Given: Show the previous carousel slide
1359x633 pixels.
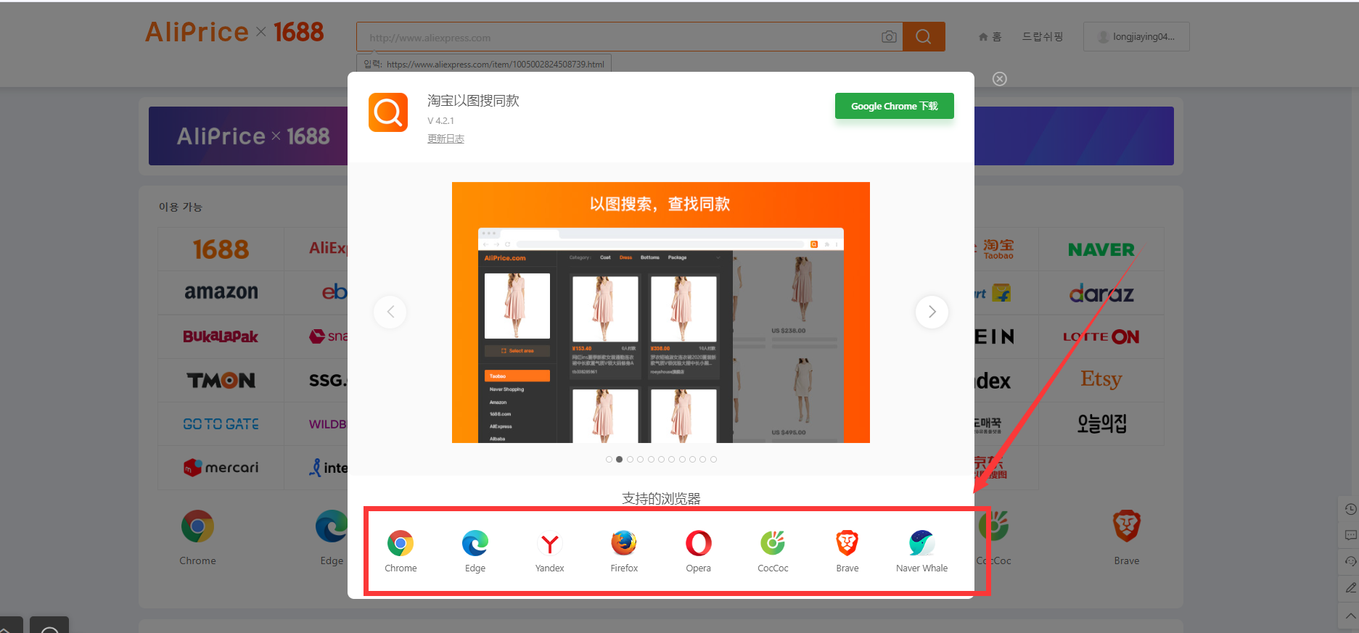Looking at the screenshot, I should coord(390,312).
